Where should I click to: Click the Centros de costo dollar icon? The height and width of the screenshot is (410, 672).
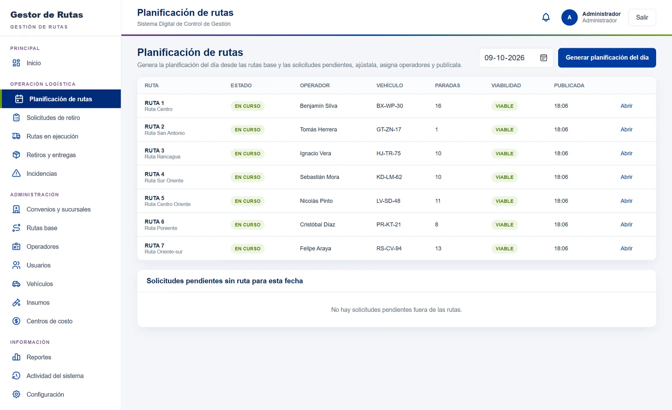[x=16, y=321]
